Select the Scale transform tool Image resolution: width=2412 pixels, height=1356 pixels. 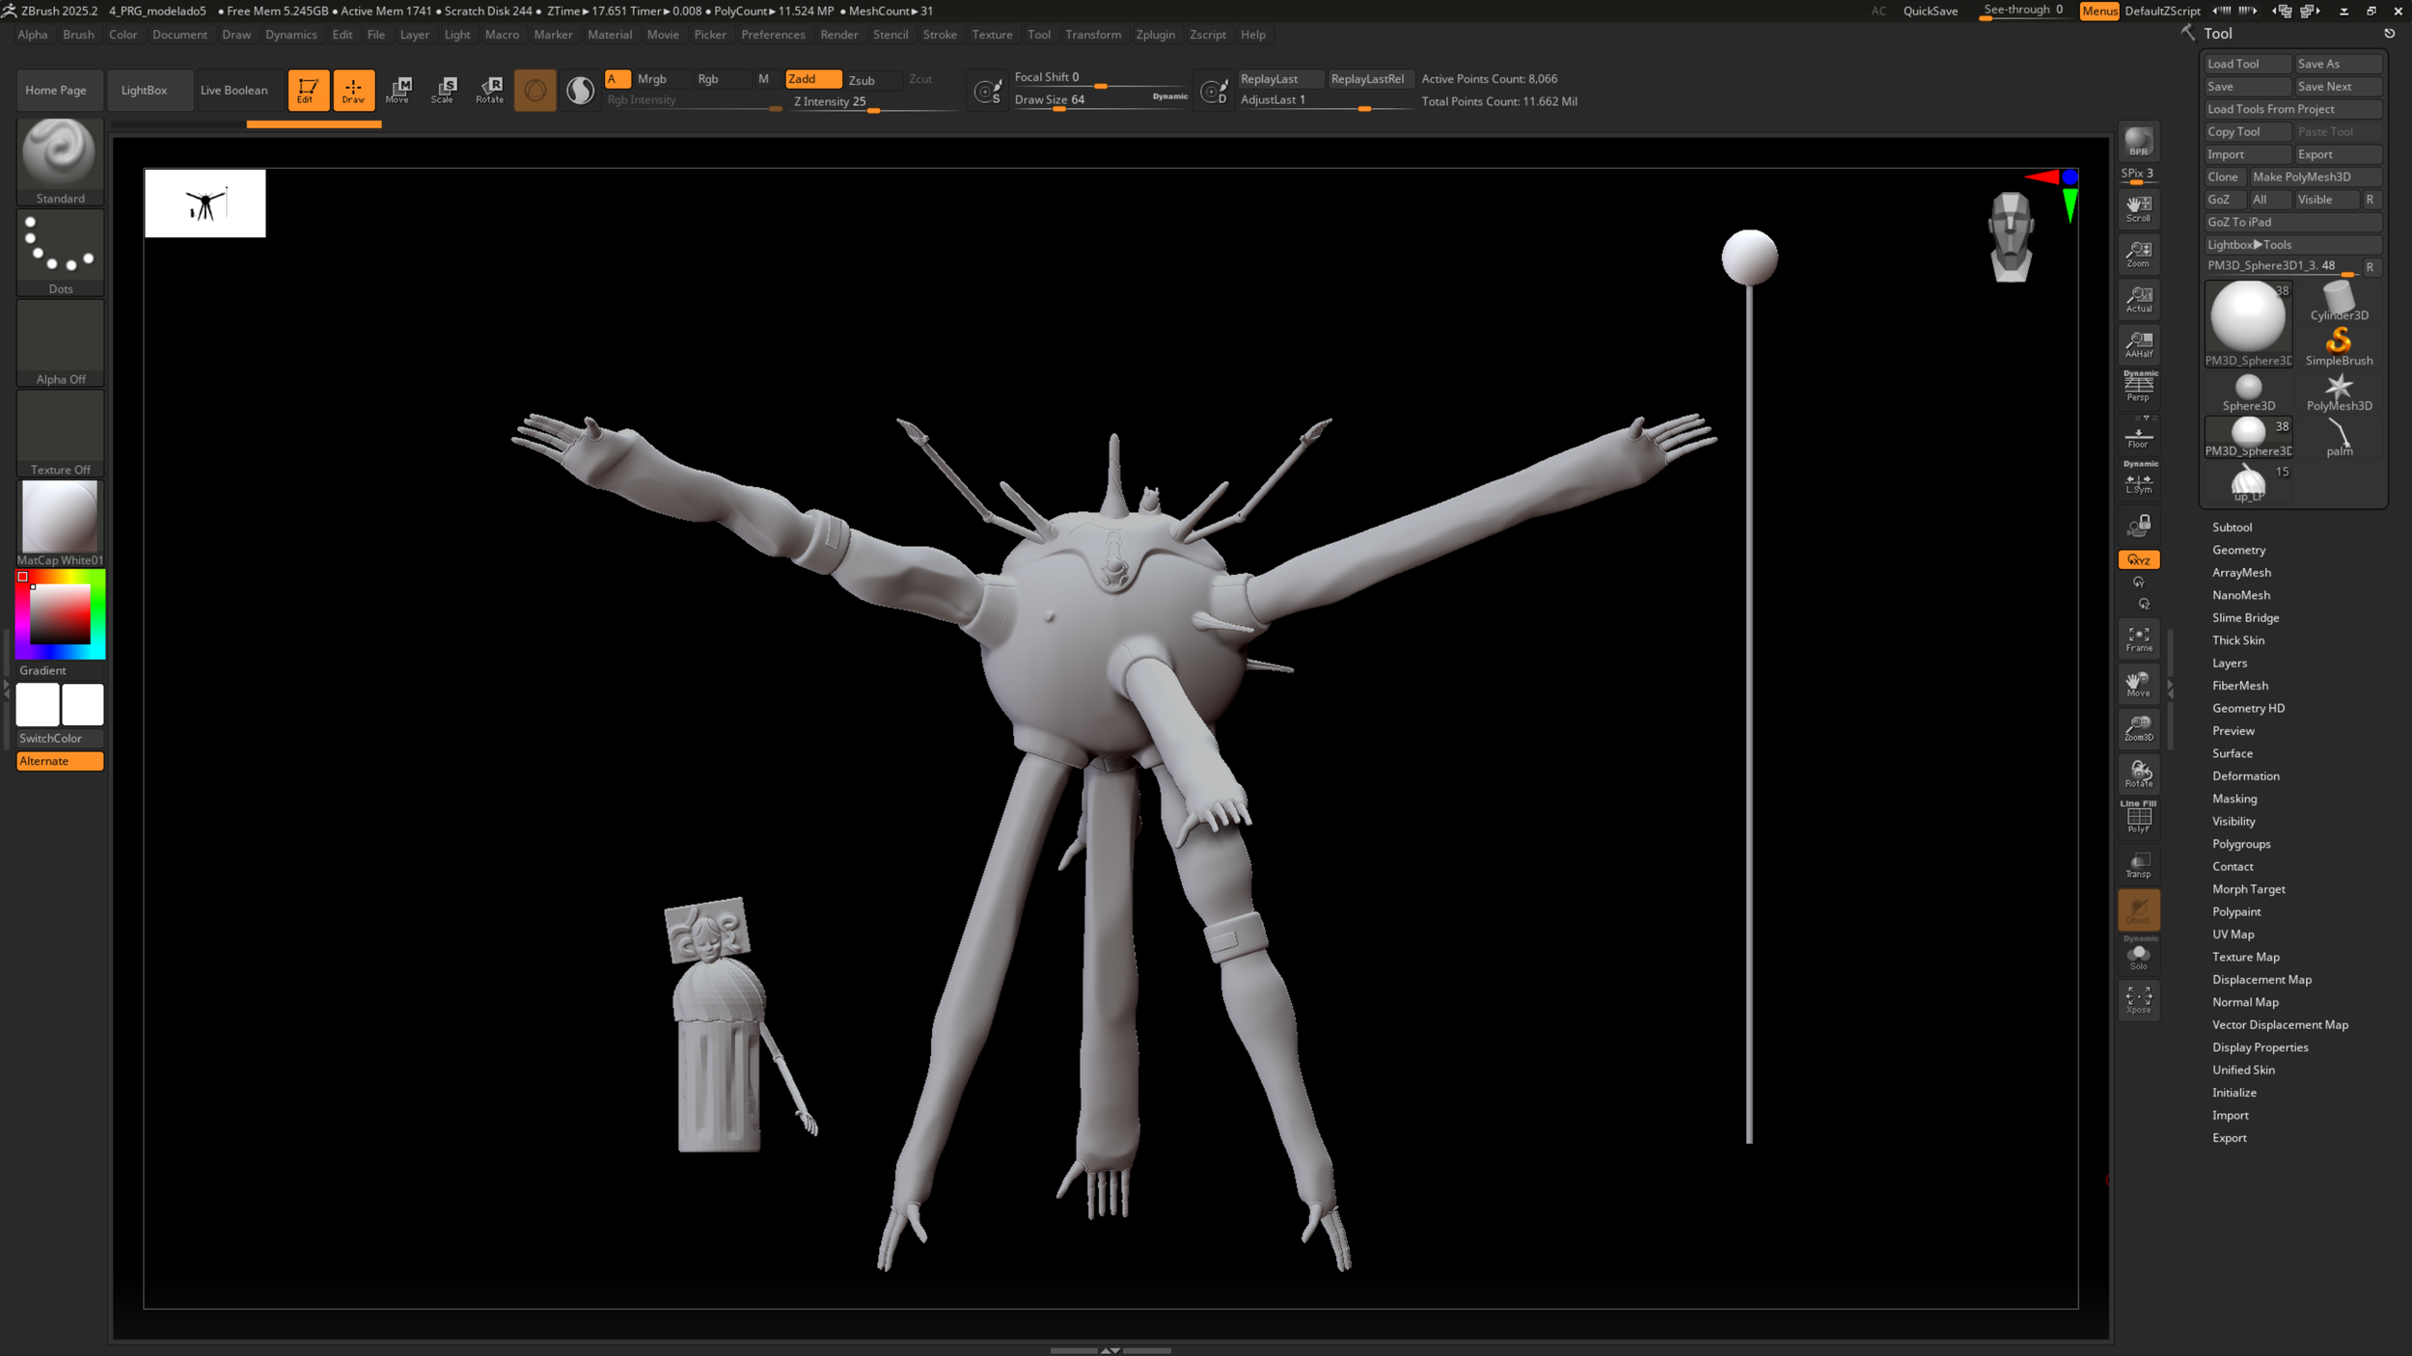tap(444, 89)
